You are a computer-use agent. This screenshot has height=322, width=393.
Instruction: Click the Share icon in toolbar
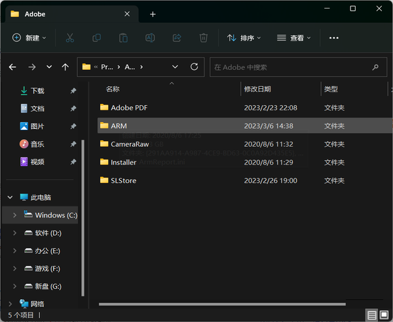pyautogui.click(x=177, y=38)
